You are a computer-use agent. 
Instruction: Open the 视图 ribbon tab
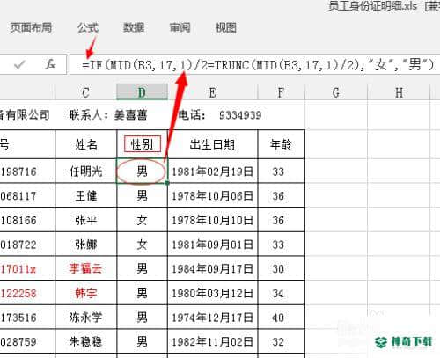point(226,27)
